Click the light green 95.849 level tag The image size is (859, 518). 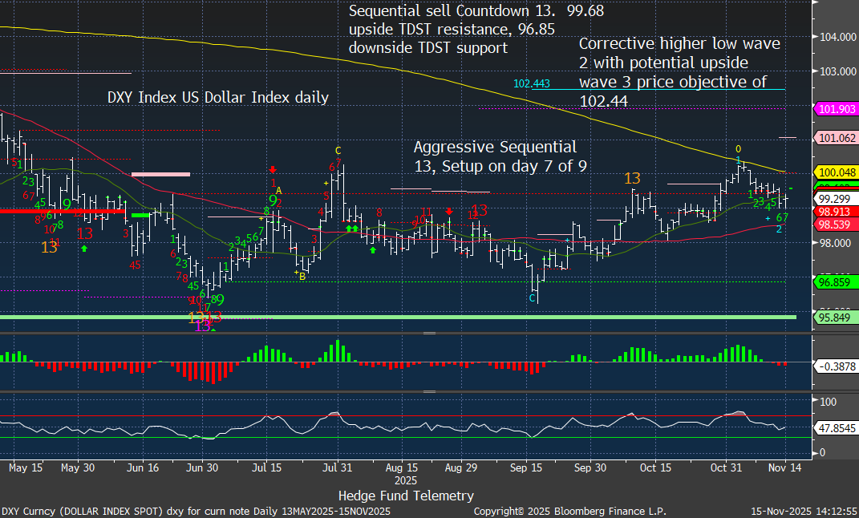coord(836,318)
